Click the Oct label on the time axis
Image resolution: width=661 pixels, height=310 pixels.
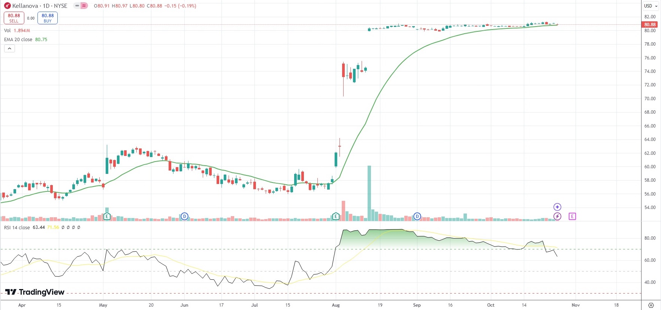click(x=491, y=305)
